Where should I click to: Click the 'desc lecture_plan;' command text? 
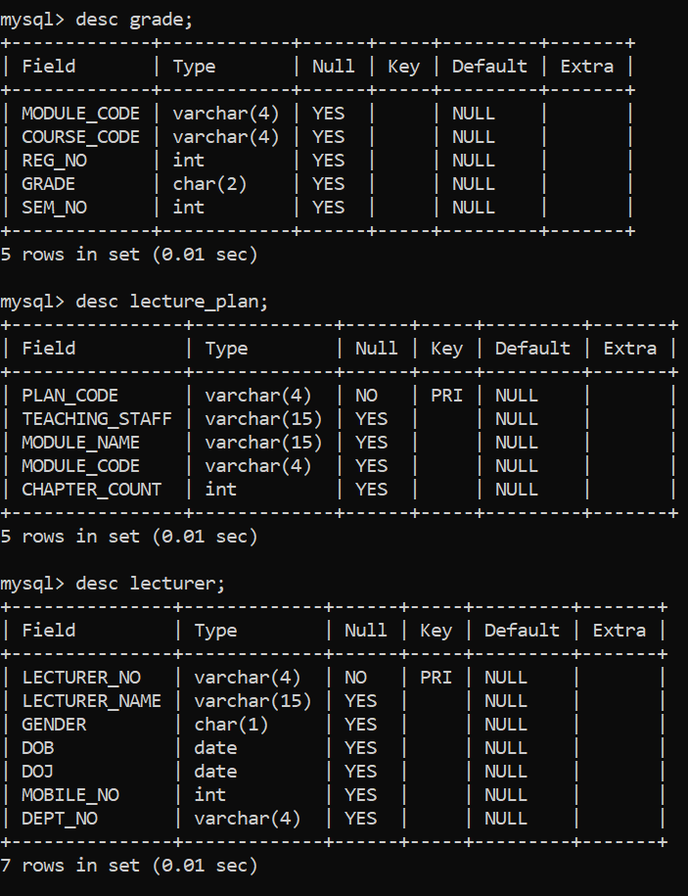(x=172, y=302)
